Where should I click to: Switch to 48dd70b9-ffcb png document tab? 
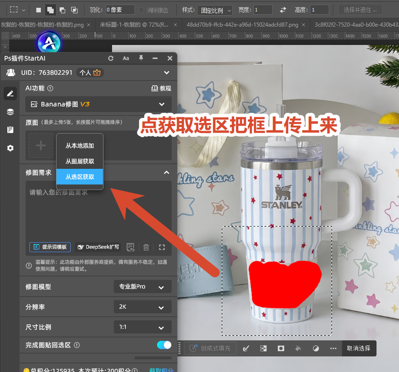pos(242,25)
